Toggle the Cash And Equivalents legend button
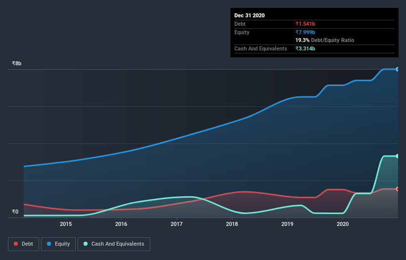Screen dimensions: 406x260 tap(114, 244)
